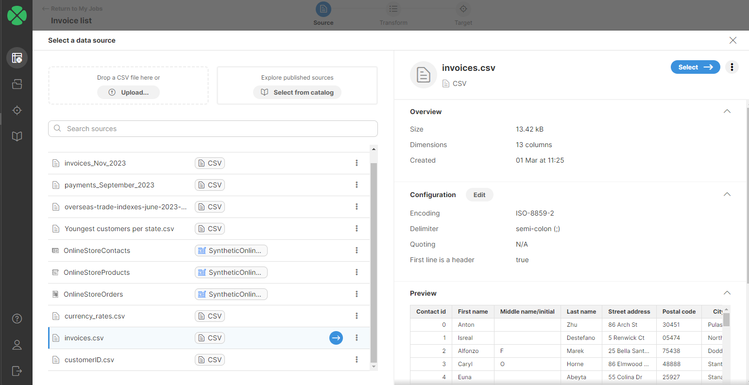Collapse the Overview section
Screen dimensions: 749x385
click(727, 111)
